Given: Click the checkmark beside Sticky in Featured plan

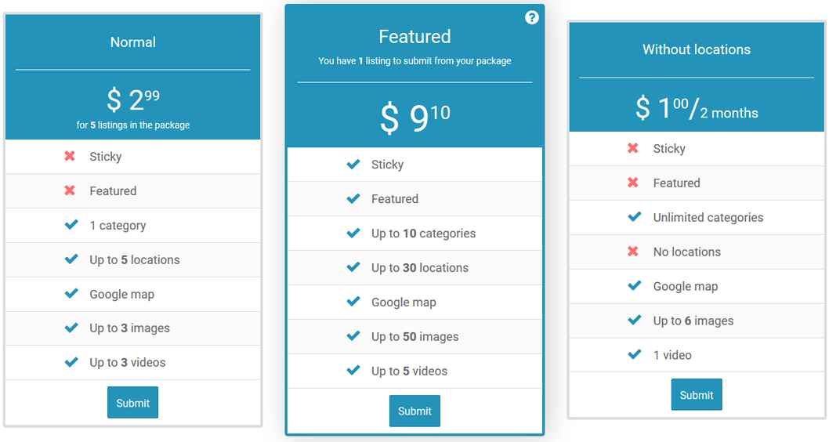Looking at the screenshot, I should [353, 165].
